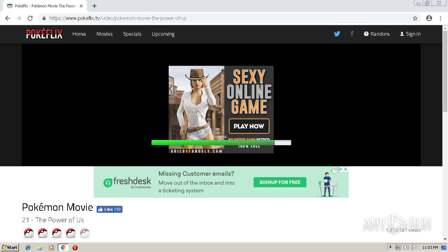Click the browser forward arrow
448x252 pixels.
[19, 18]
